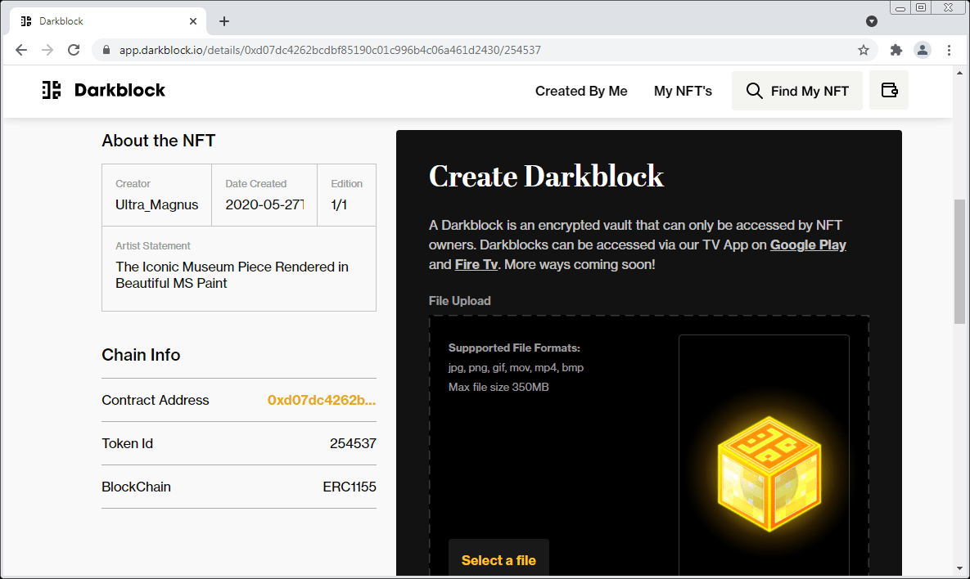
Task: Click the Contract Address label
Action: pyautogui.click(x=156, y=400)
